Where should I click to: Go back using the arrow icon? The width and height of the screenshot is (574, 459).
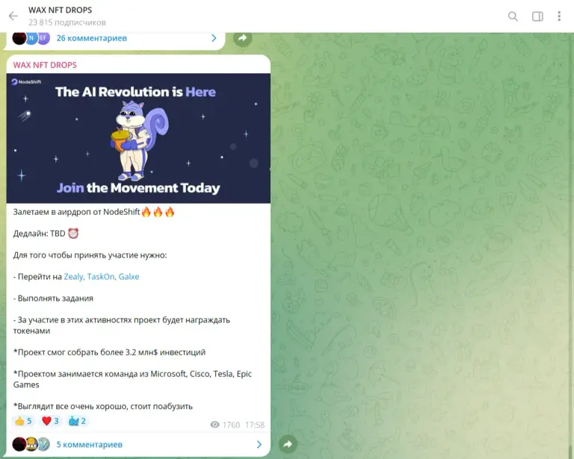[13, 16]
